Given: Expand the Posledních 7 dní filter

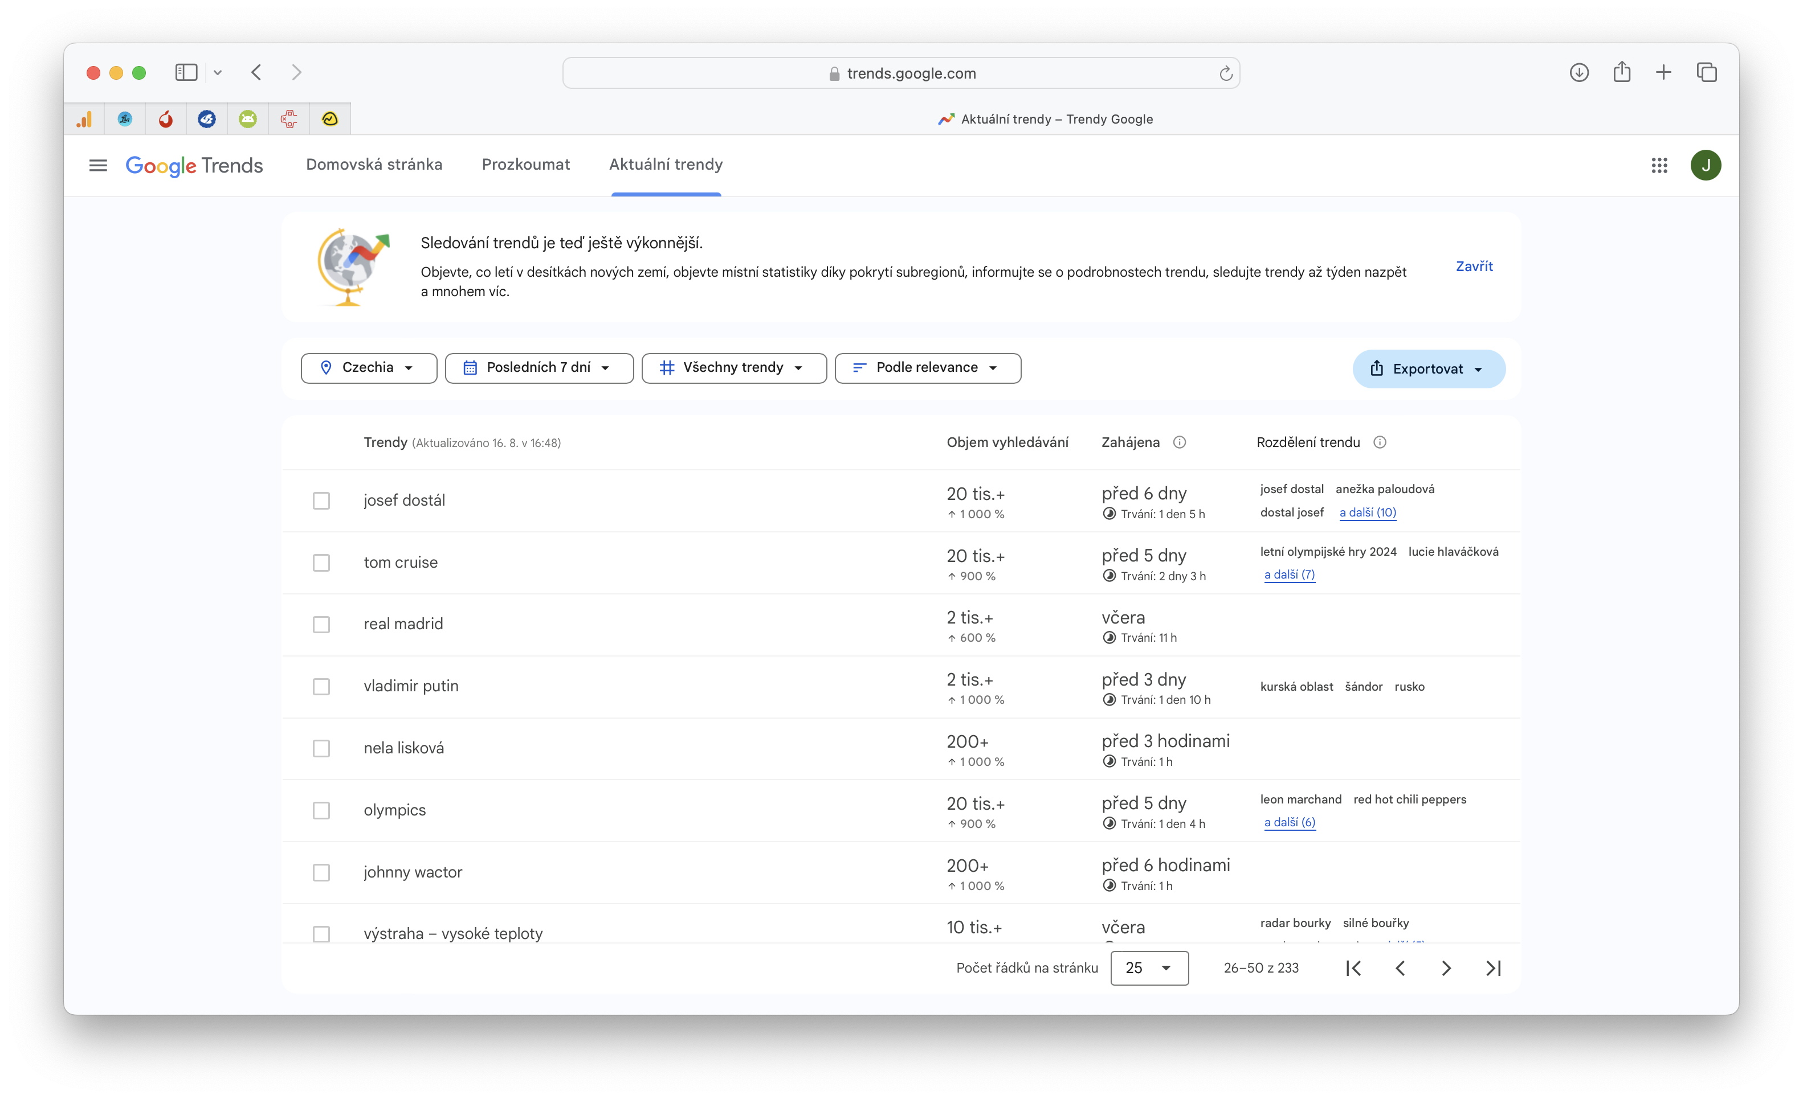Looking at the screenshot, I should [539, 368].
